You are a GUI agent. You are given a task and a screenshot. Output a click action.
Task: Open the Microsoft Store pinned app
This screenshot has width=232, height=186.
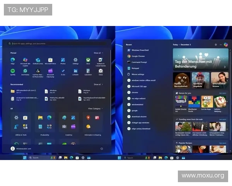coord(50,60)
